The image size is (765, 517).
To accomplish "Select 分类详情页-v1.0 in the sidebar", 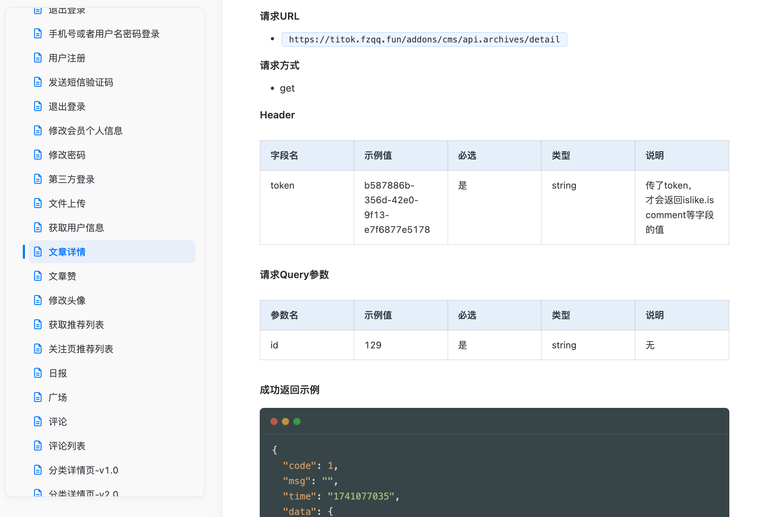I will click(x=83, y=470).
